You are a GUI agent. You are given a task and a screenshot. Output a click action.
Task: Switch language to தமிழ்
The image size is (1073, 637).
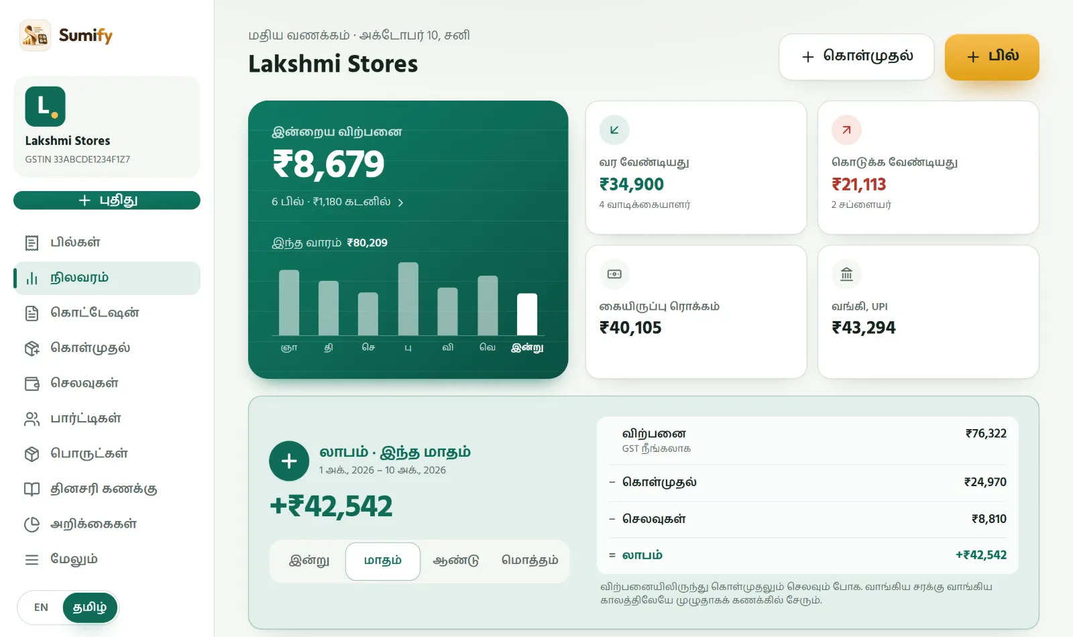pos(90,607)
